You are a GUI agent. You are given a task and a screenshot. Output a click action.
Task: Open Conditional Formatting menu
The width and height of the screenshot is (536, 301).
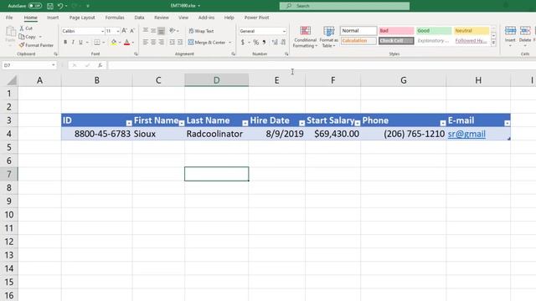click(x=305, y=37)
